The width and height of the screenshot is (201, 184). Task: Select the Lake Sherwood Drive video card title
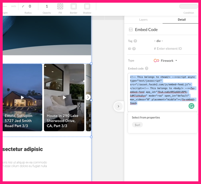(x=62, y=121)
